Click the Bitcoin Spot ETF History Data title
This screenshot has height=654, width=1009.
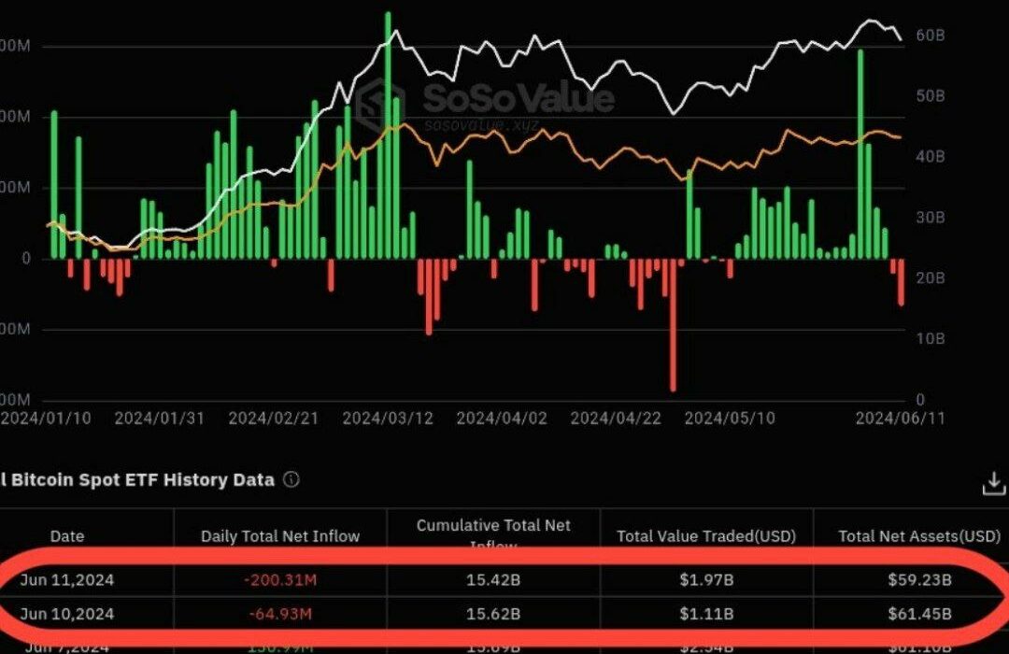[x=137, y=479]
